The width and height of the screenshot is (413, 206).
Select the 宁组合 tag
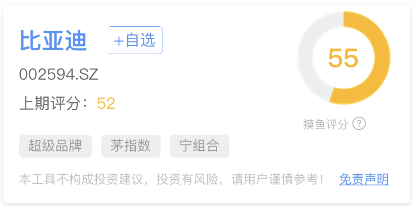click(x=199, y=146)
